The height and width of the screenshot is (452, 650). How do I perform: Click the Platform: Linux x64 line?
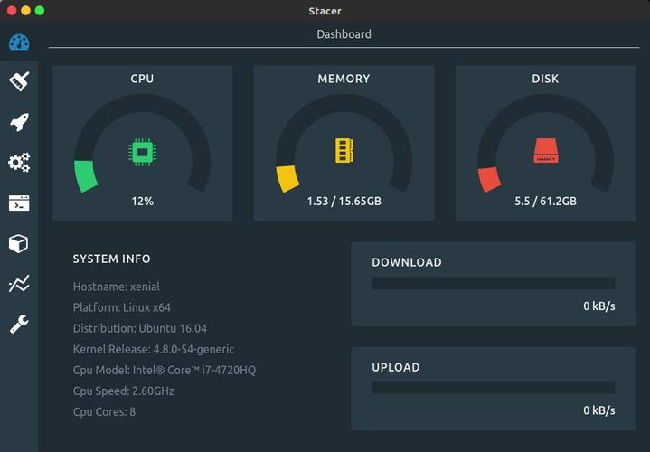[x=122, y=307]
